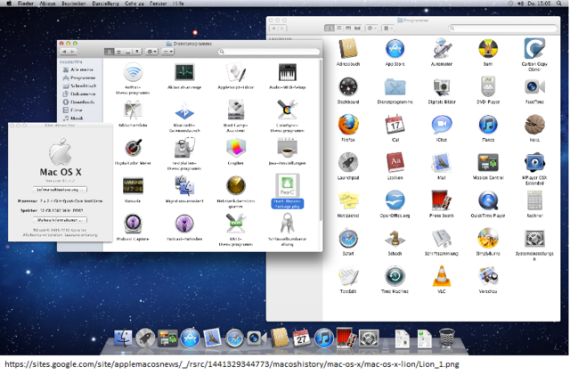Open VLC traffic cone icon

coord(442,276)
